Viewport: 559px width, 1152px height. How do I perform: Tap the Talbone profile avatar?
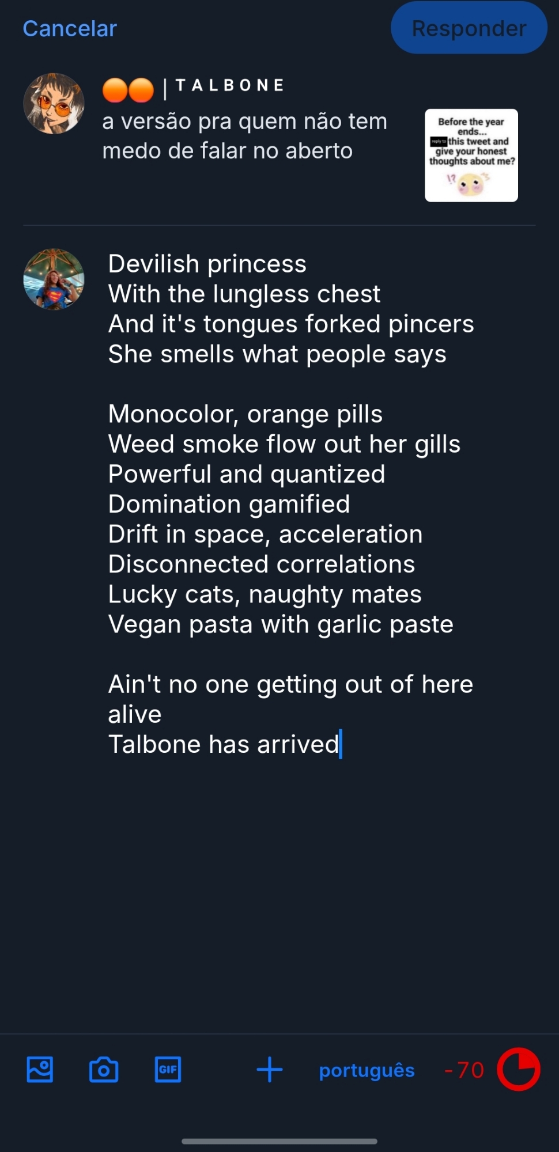coord(54,104)
